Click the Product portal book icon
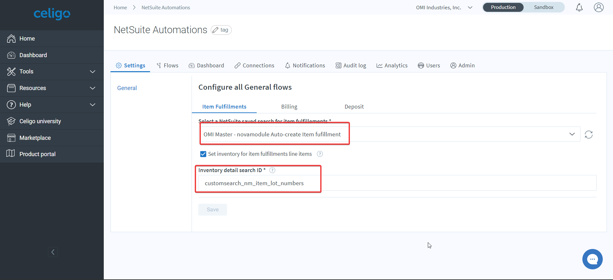Image resolution: width=613 pixels, height=280 pixels. (11, 154)
